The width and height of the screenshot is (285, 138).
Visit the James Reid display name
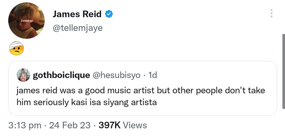tap(77, 14)
